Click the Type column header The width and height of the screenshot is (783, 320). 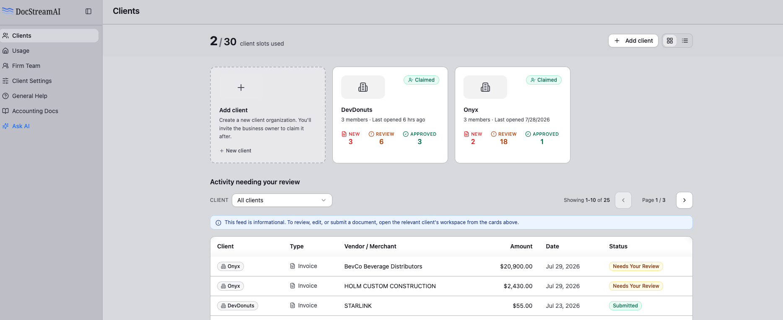(x=297, y=246)
